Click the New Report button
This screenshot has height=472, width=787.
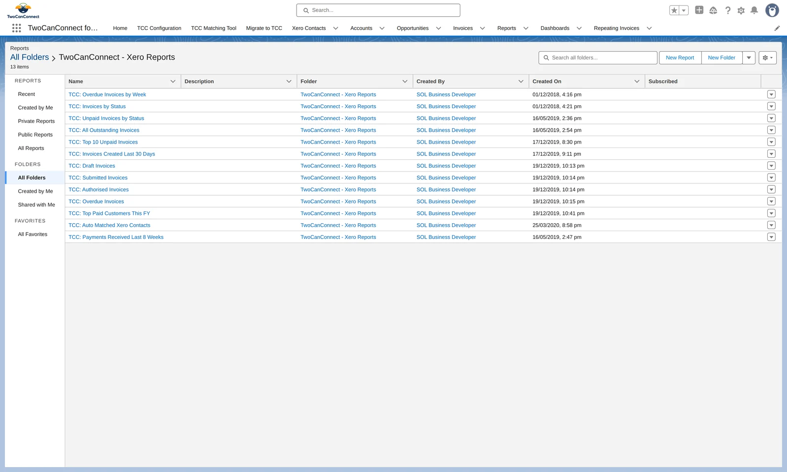(680, 58)
